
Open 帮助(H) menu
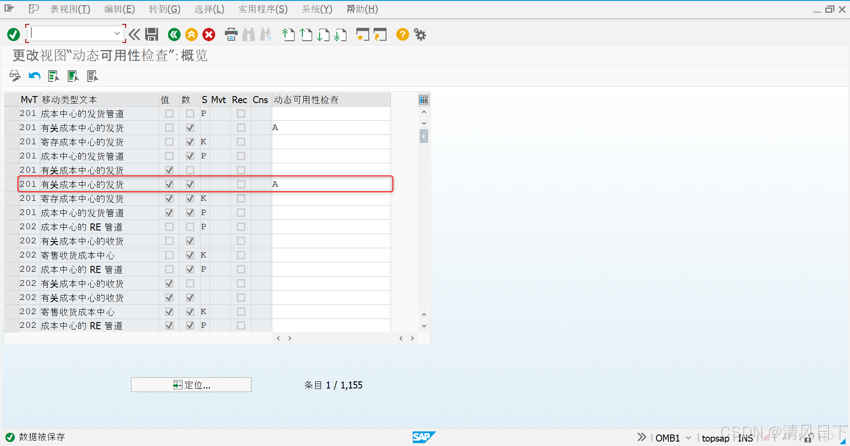(362, 9)
